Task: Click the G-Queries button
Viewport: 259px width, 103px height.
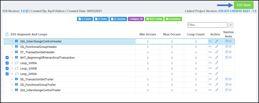Action: [x=118, y=19]
